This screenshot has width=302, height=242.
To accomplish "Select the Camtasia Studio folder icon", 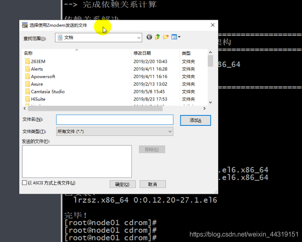I will [28, 92].
